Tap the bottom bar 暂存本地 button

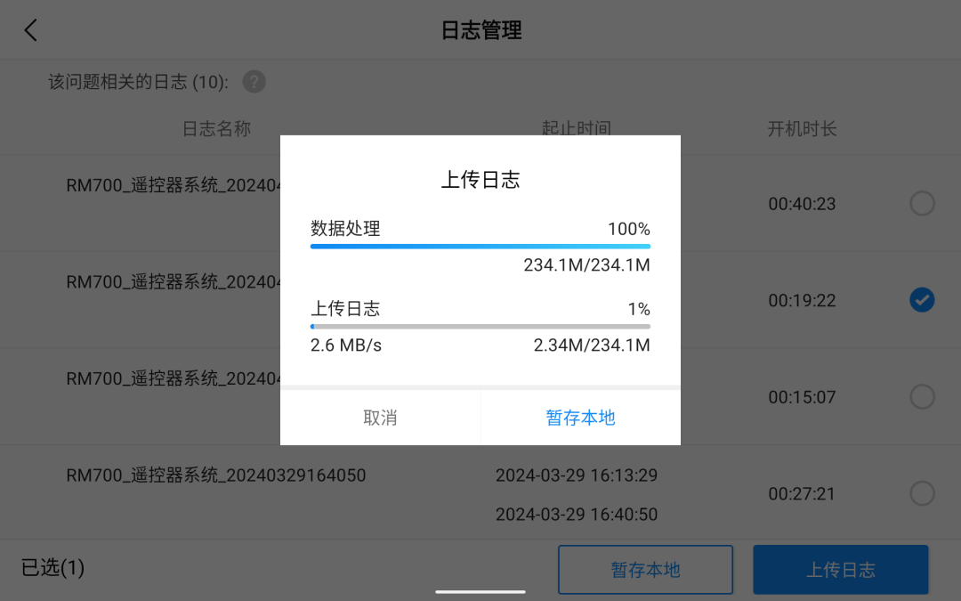click(x=645, y=570)
